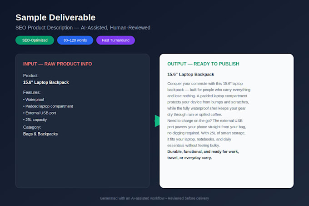
Task: Click the Conquer your commute paragraph
Action: coord(209,99)
